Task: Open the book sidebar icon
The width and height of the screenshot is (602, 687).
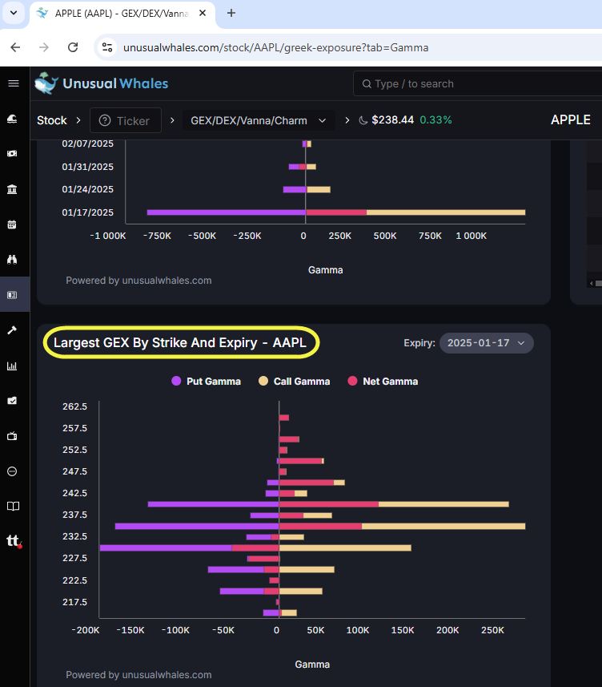Action: (13, 507)
